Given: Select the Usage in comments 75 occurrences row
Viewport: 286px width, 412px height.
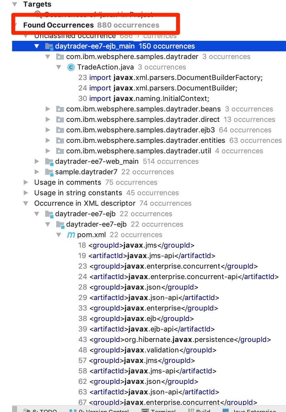Looking at the screenshot, I should click(x=96, y=182).
